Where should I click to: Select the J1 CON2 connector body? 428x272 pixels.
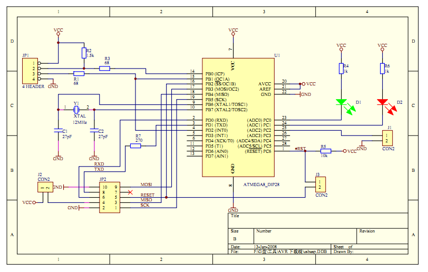click(x=387, y=138)
